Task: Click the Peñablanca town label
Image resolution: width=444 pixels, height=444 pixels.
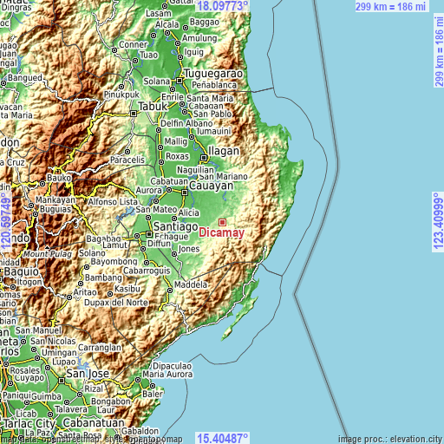Action: click(x=214, y=85)
